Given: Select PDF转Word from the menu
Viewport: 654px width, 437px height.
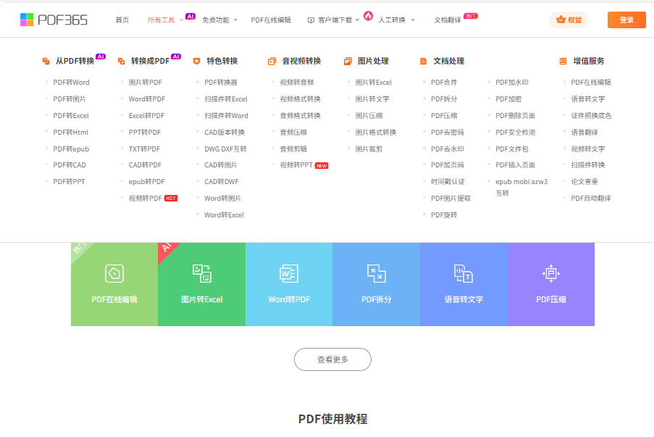Looking at the screenshot, I should (71, 83).
